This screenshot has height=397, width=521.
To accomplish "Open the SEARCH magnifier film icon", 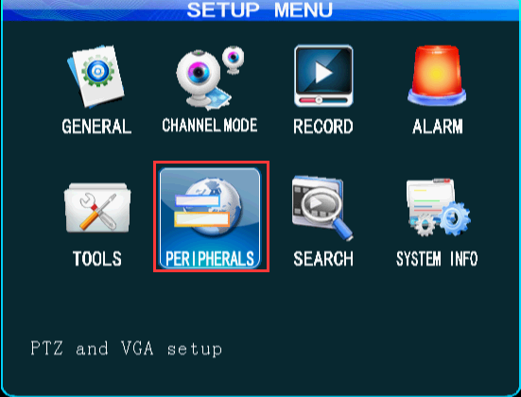I will click(322, 208).
